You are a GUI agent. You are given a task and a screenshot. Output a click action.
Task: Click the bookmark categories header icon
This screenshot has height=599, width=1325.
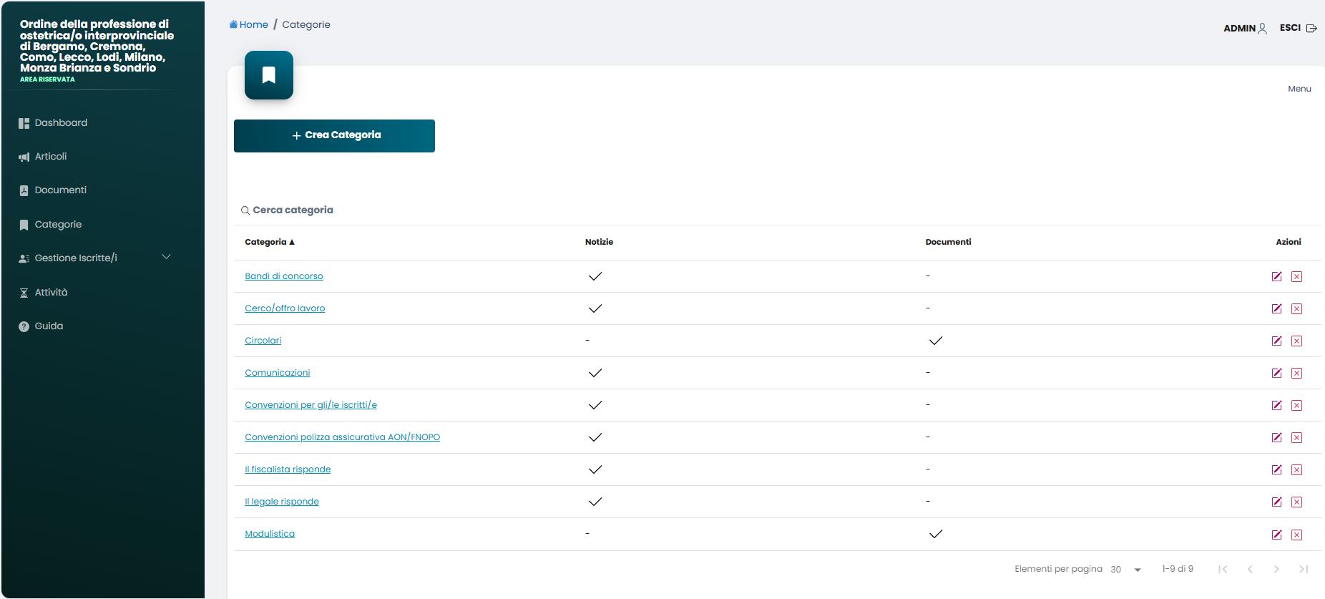coord(269,75)
